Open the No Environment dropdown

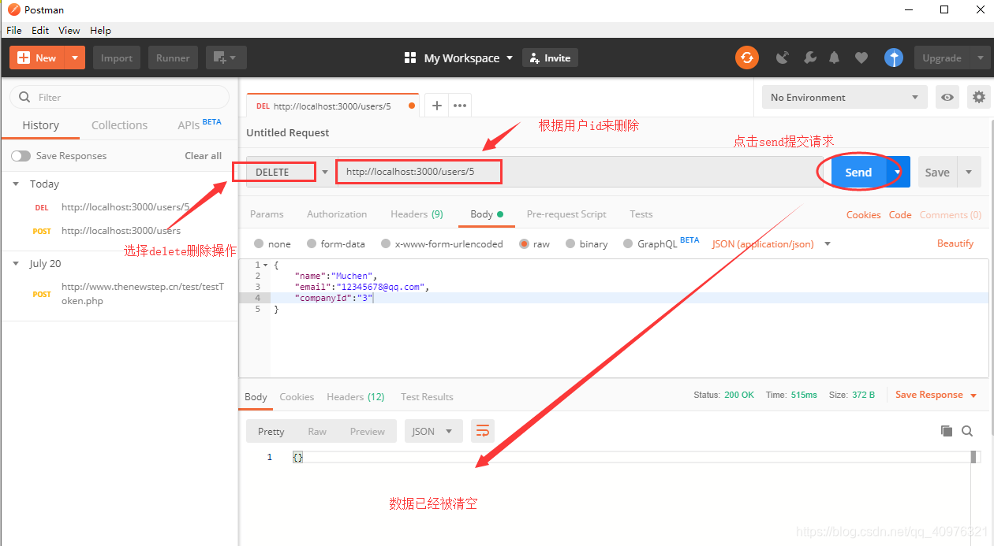[x=844, y=98]
